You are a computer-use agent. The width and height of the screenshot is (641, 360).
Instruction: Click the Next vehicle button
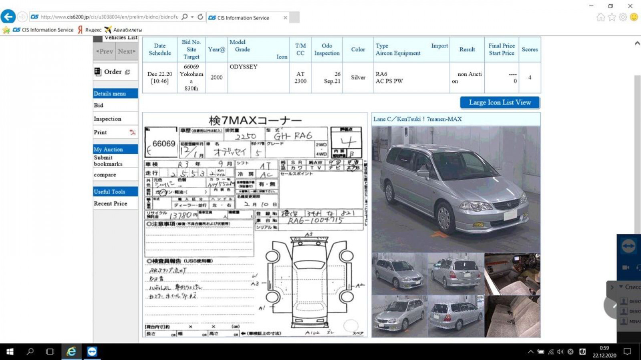(x=127, y=51)
